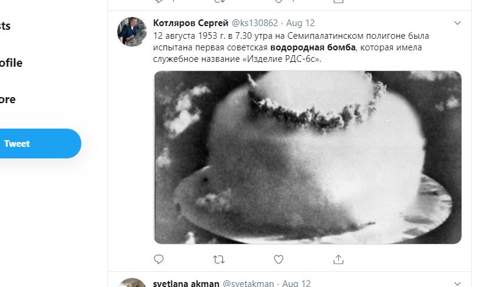Open Котляров Сергей's name link
This screenshot has width=490, height=287.
click(191, 23)
